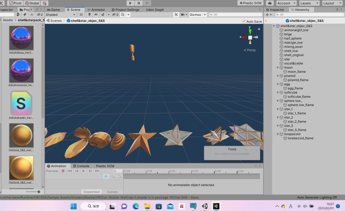345x211 pixels.
Task: Collapse the moon item in the Hierarchy
Action: [278, 67]
